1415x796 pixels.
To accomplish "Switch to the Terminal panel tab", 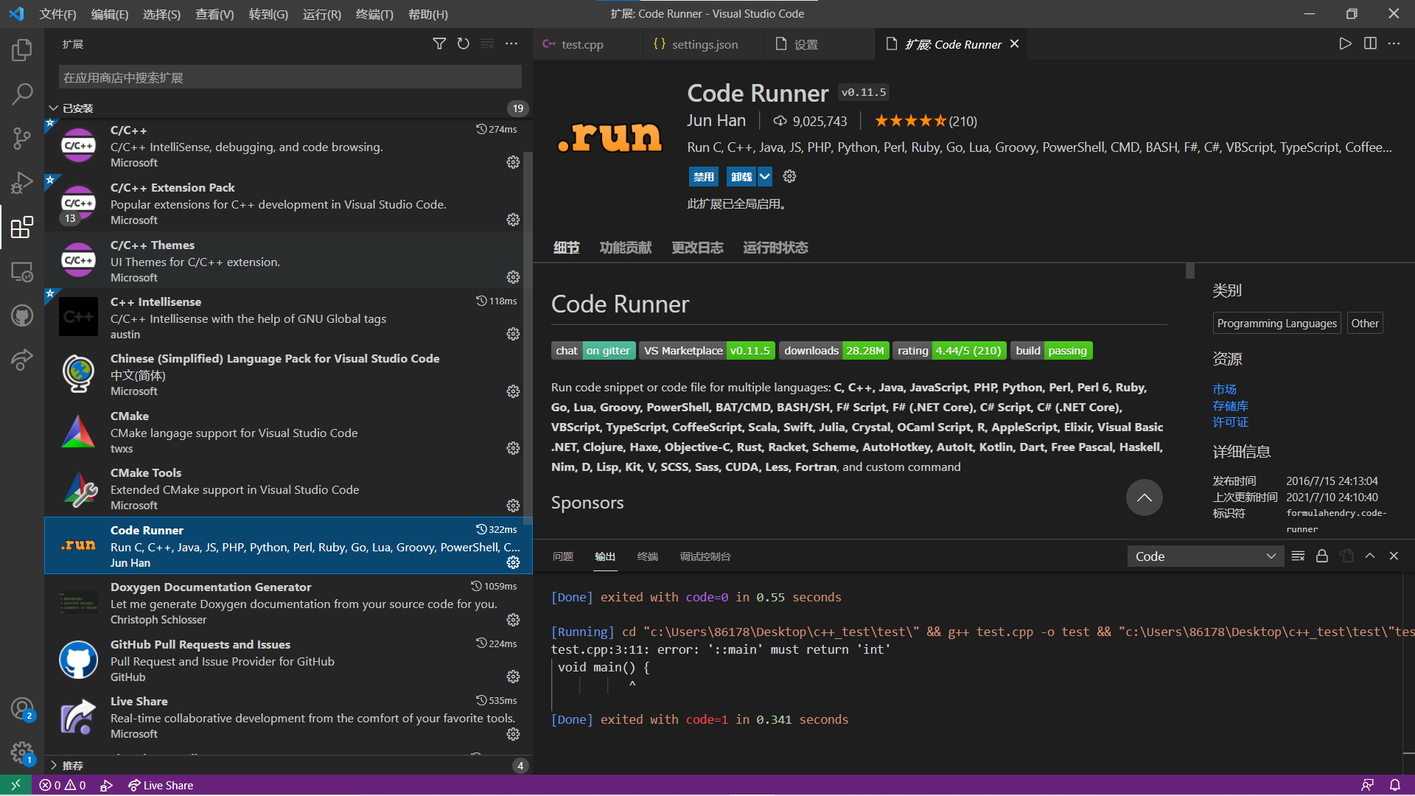I will tap(647, 556).
